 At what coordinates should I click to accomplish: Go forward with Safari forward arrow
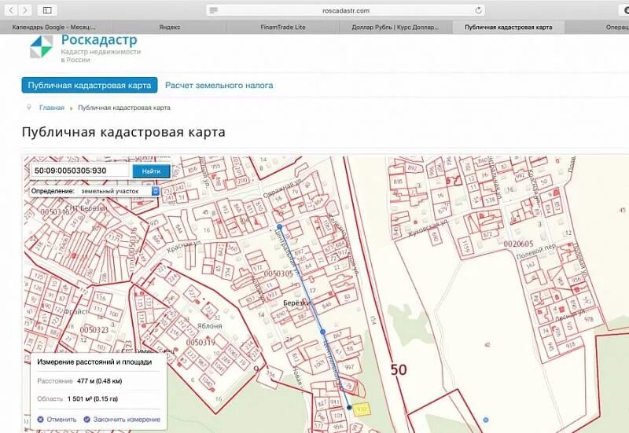coord(25,10)
